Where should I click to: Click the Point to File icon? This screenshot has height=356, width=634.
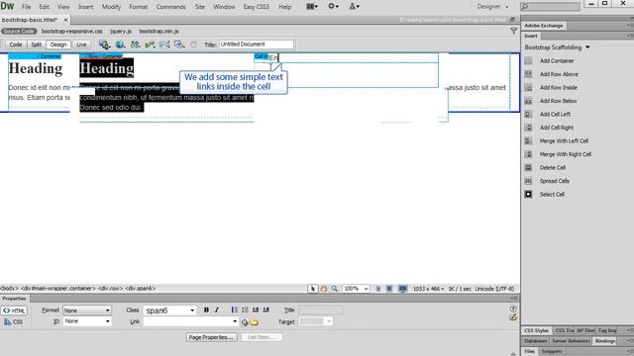click(245, 322)
